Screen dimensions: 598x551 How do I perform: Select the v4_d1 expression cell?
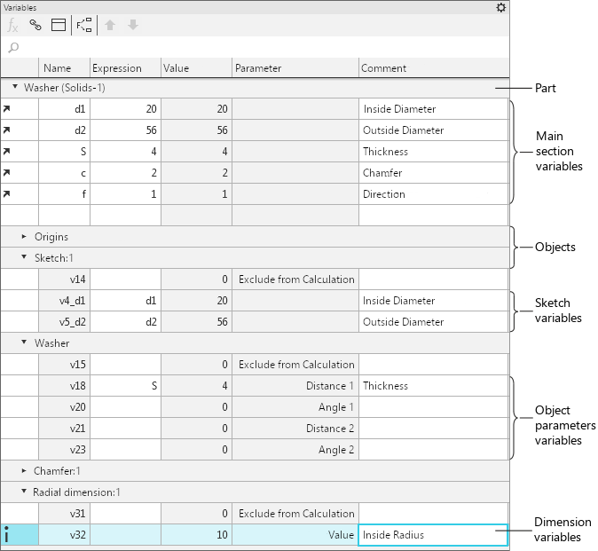coord(125,301)
